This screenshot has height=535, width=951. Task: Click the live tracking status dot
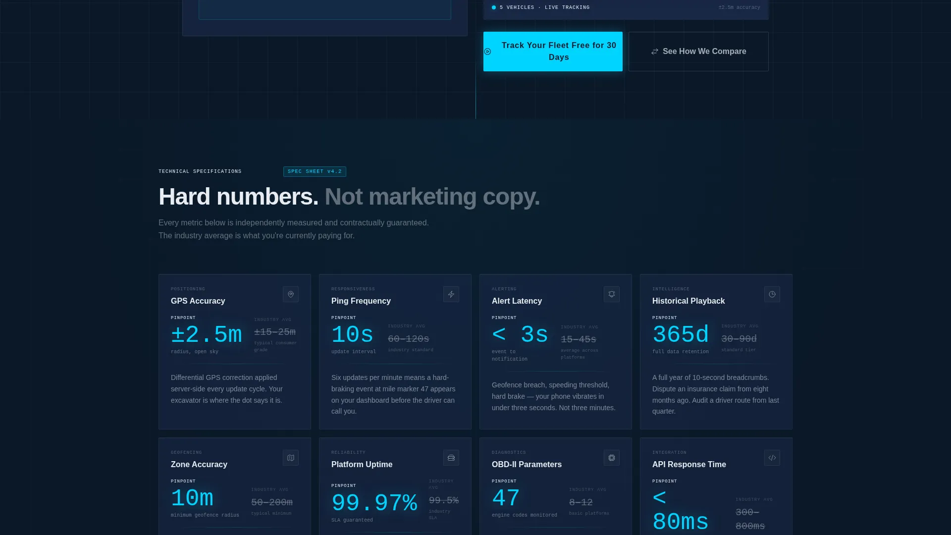[494, 7]
